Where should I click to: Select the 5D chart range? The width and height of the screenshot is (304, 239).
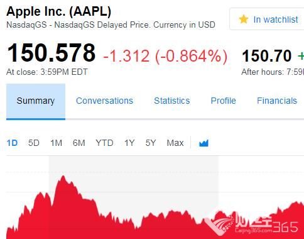pyautogui.click(x=34, y=143)
